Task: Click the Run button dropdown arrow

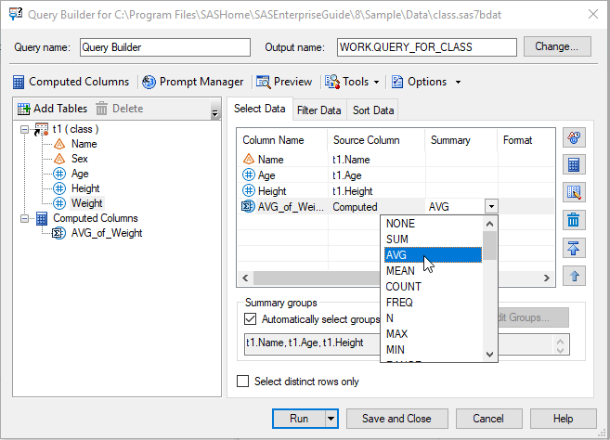Action: [331, 419]
